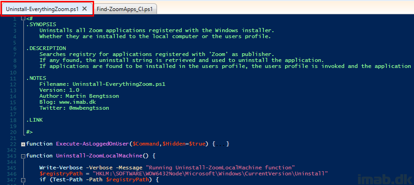This screenshot has height=185, width=414.
Task: Close the Uninstall-EverythingZoom.ps1 tab
Action: click(x=84, y=9)
